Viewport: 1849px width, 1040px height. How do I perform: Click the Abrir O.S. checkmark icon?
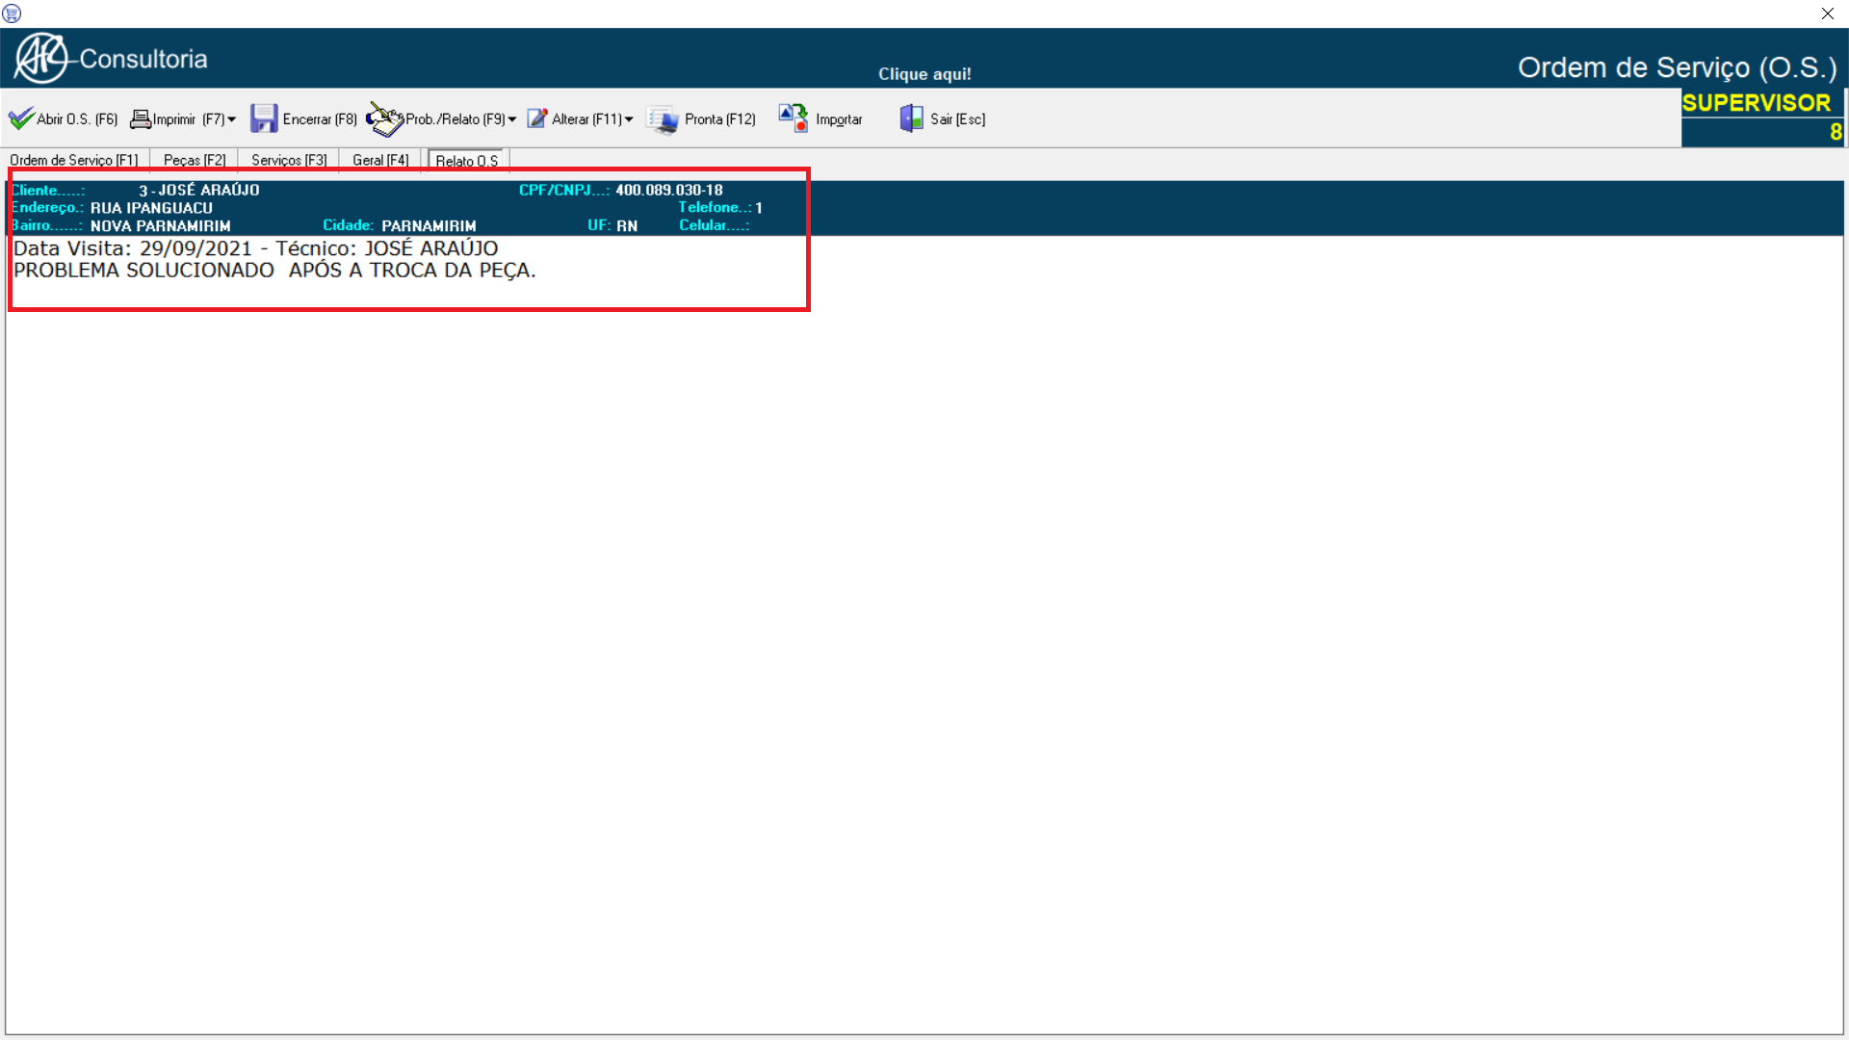coord(21,118)
